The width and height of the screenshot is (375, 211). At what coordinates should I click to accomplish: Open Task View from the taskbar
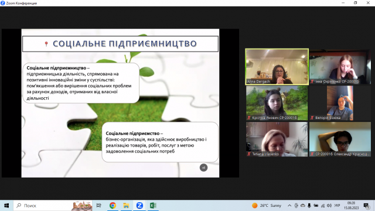(x=99, y=206)
